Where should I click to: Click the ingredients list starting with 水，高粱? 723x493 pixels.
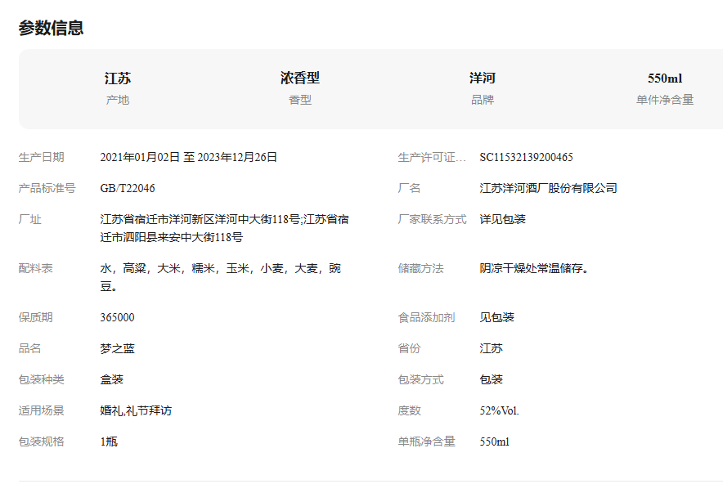220,277
